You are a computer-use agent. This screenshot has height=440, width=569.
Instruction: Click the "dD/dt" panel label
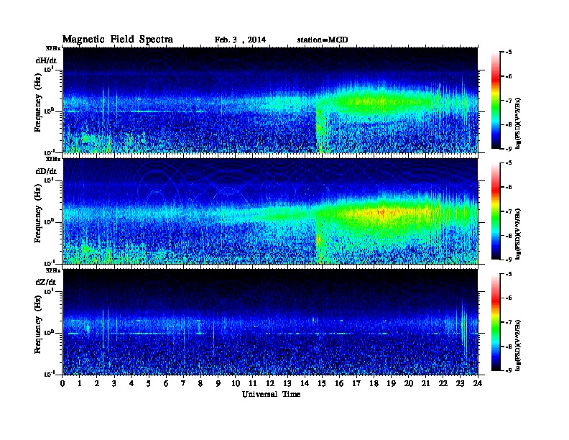46,171
